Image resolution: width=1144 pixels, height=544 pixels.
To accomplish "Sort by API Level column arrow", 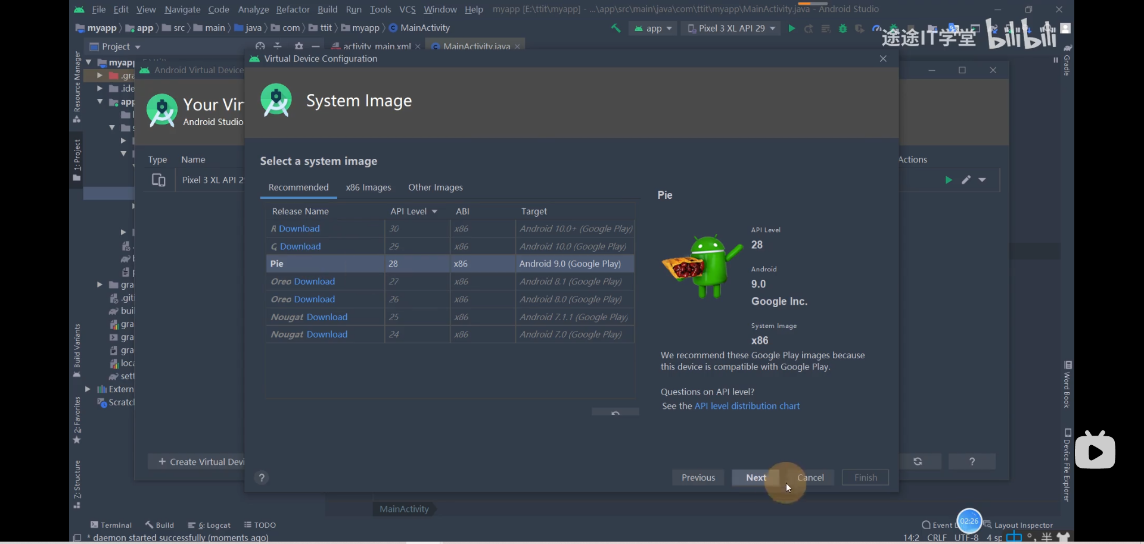I will [434, 211].
